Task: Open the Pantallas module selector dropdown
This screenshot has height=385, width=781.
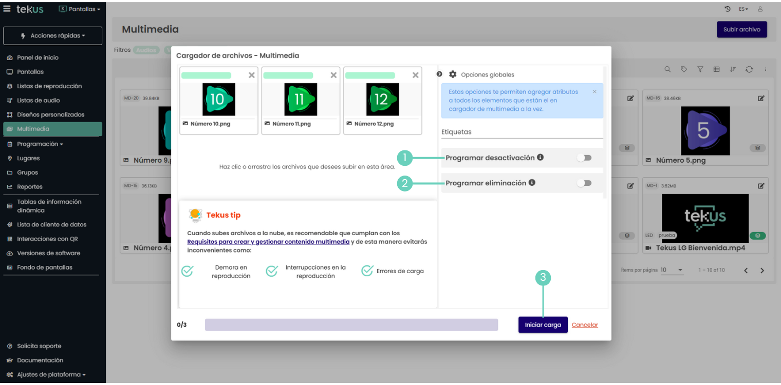Action: (x=80, y=9)
